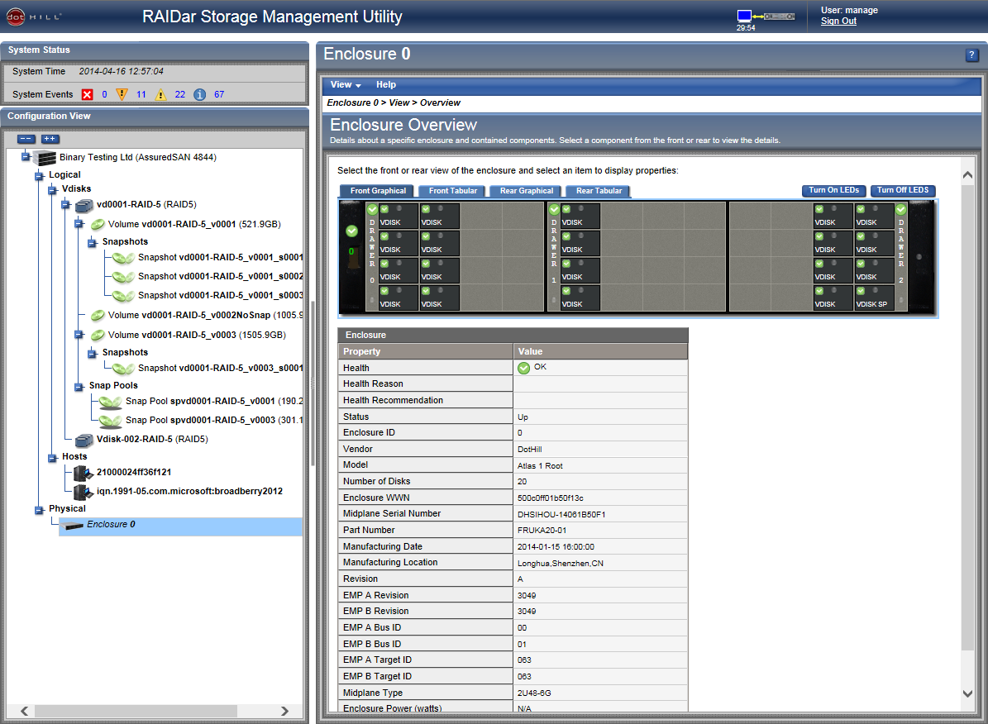Viewport: 988px width, 724px height.
Task: Click the tree panel scroll right arrow
Action: point(284,711)
